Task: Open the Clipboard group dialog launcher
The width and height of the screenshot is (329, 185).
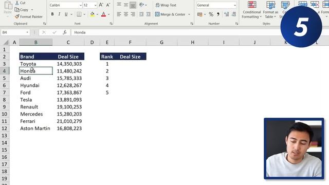Action: pos(45,24)
